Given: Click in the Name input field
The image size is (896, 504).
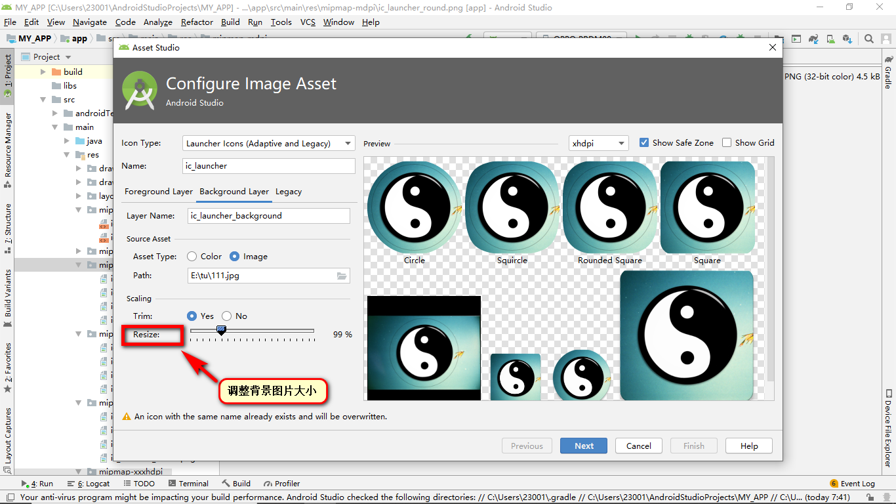Looking at the screenshot, I should pyautogui.click(x=269, y=166).
